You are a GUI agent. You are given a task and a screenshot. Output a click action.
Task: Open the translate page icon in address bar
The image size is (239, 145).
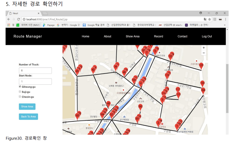pos(205,19)
